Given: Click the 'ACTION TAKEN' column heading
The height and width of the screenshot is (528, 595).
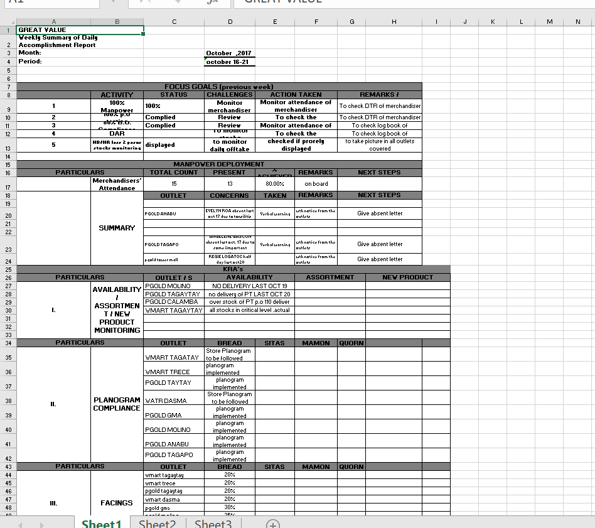Looking at the screenshot, I should (x=296, y=95).
